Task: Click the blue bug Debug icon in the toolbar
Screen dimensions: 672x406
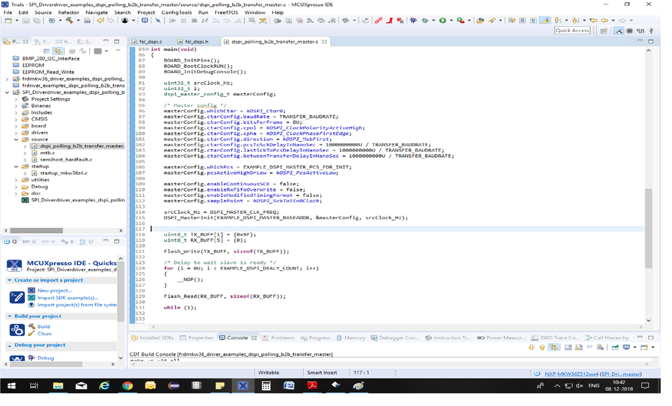Action: coord(413,20)
